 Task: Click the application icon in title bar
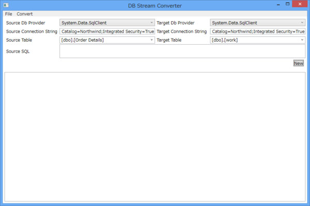(x=6, y=5)
